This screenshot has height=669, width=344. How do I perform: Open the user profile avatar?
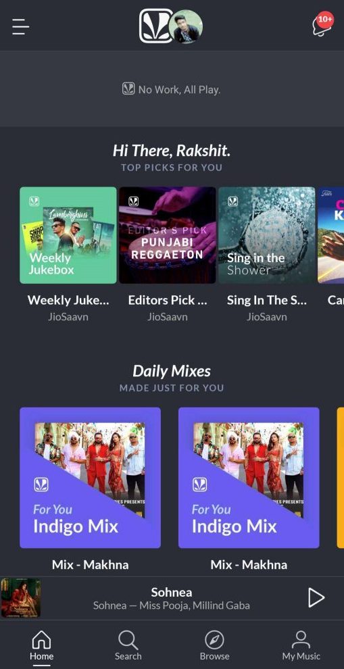point(185,26)
